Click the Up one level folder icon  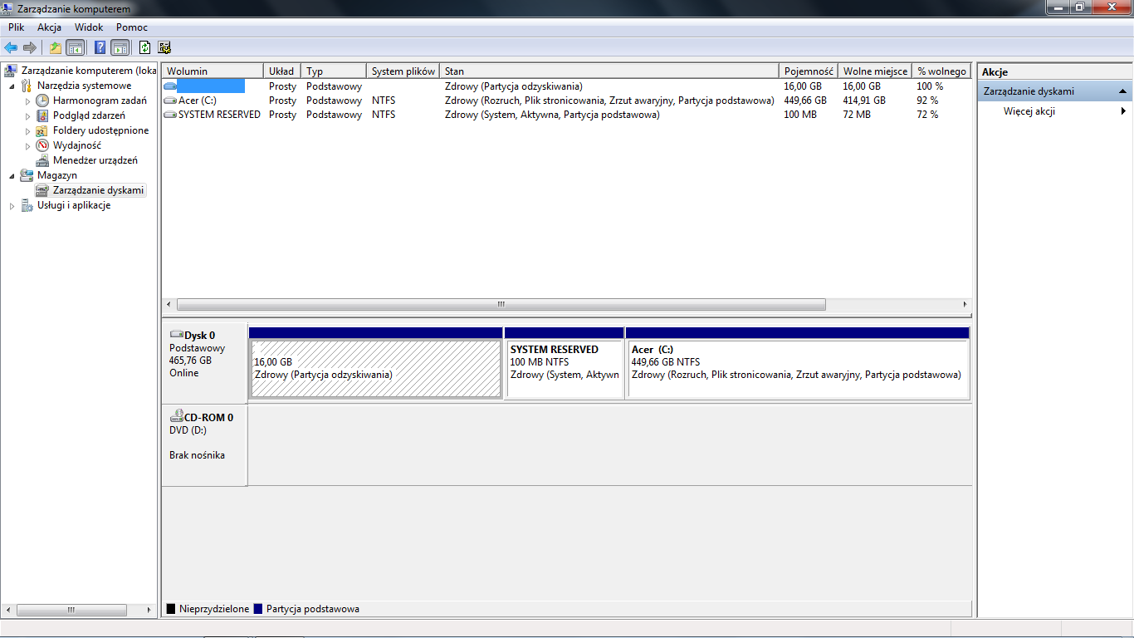pyautogui.click(x=56, y=47)
